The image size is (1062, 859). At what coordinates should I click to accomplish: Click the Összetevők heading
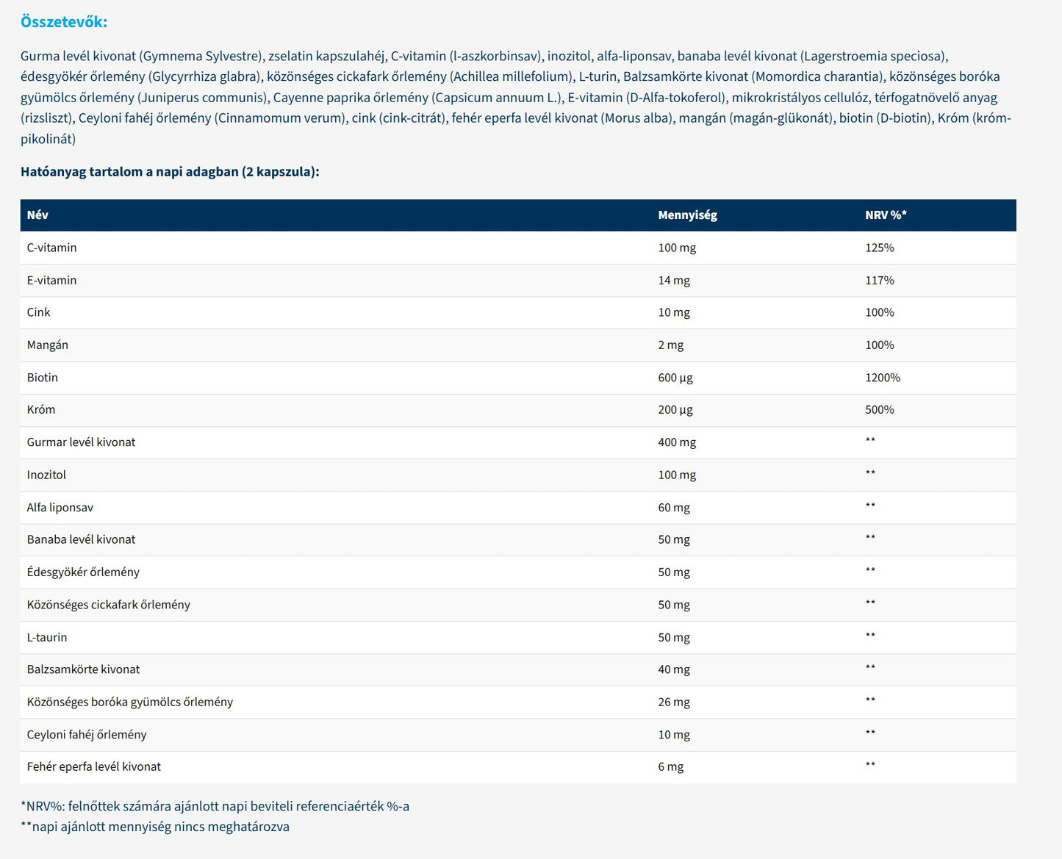(64, 22)
